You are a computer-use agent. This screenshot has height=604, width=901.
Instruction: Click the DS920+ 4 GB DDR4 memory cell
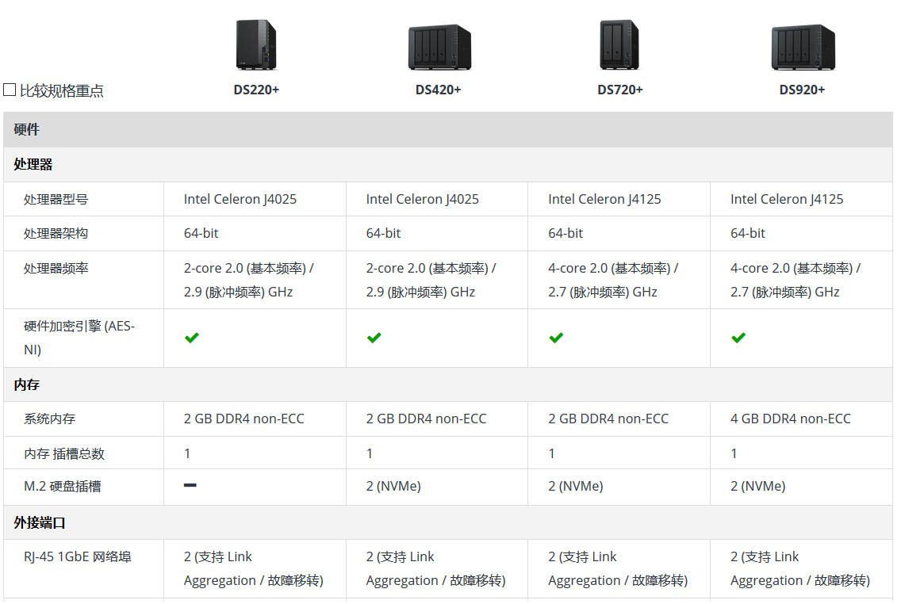[x=790, y=419]
